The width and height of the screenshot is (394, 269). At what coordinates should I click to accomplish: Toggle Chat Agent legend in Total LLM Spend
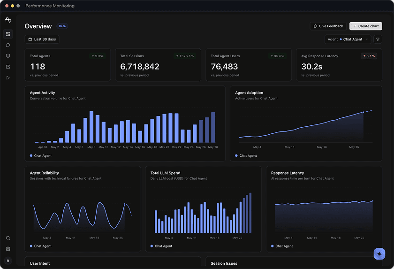point(161,246)
